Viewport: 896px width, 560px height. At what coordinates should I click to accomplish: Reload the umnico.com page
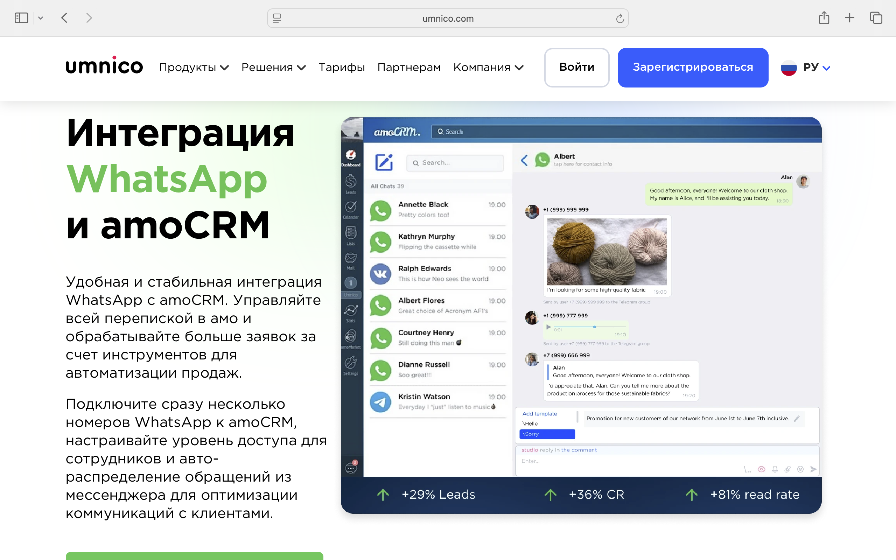coord(620,18)
